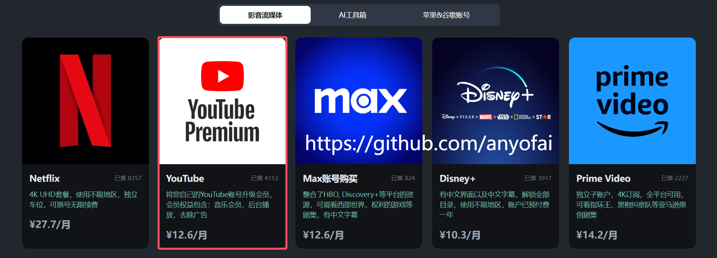This screenshot has width=717, height=258.
Task: Open the Disney+ logo thumbnail
Action: click(x=496, y=101)
